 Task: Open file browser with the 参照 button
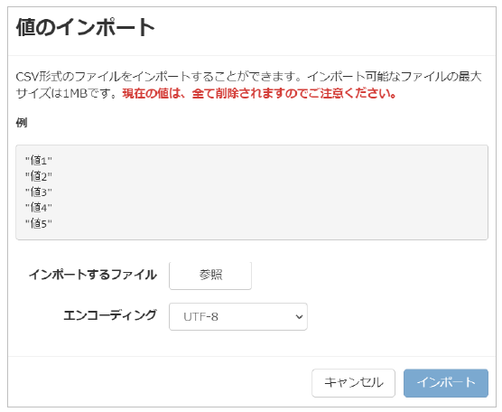(210, 276)
